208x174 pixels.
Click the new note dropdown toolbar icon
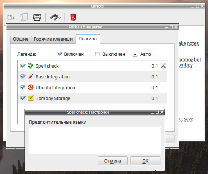coord(11,17)
